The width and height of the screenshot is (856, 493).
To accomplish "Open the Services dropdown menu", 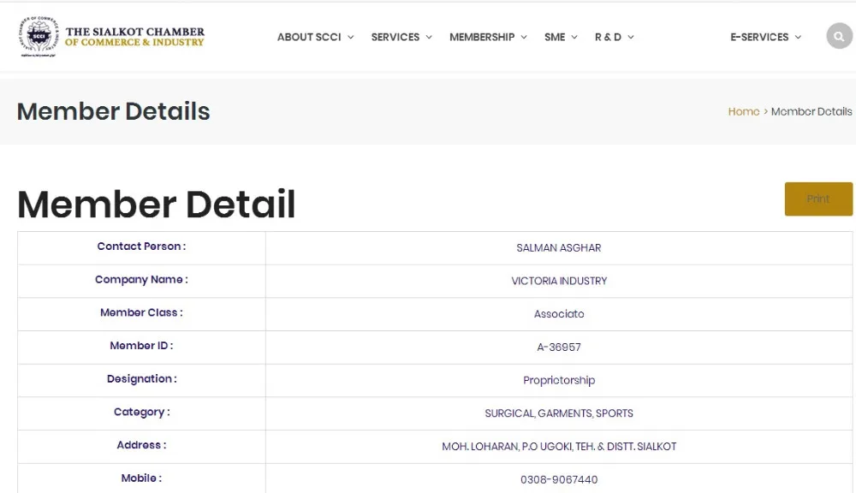I will [401, 37].
